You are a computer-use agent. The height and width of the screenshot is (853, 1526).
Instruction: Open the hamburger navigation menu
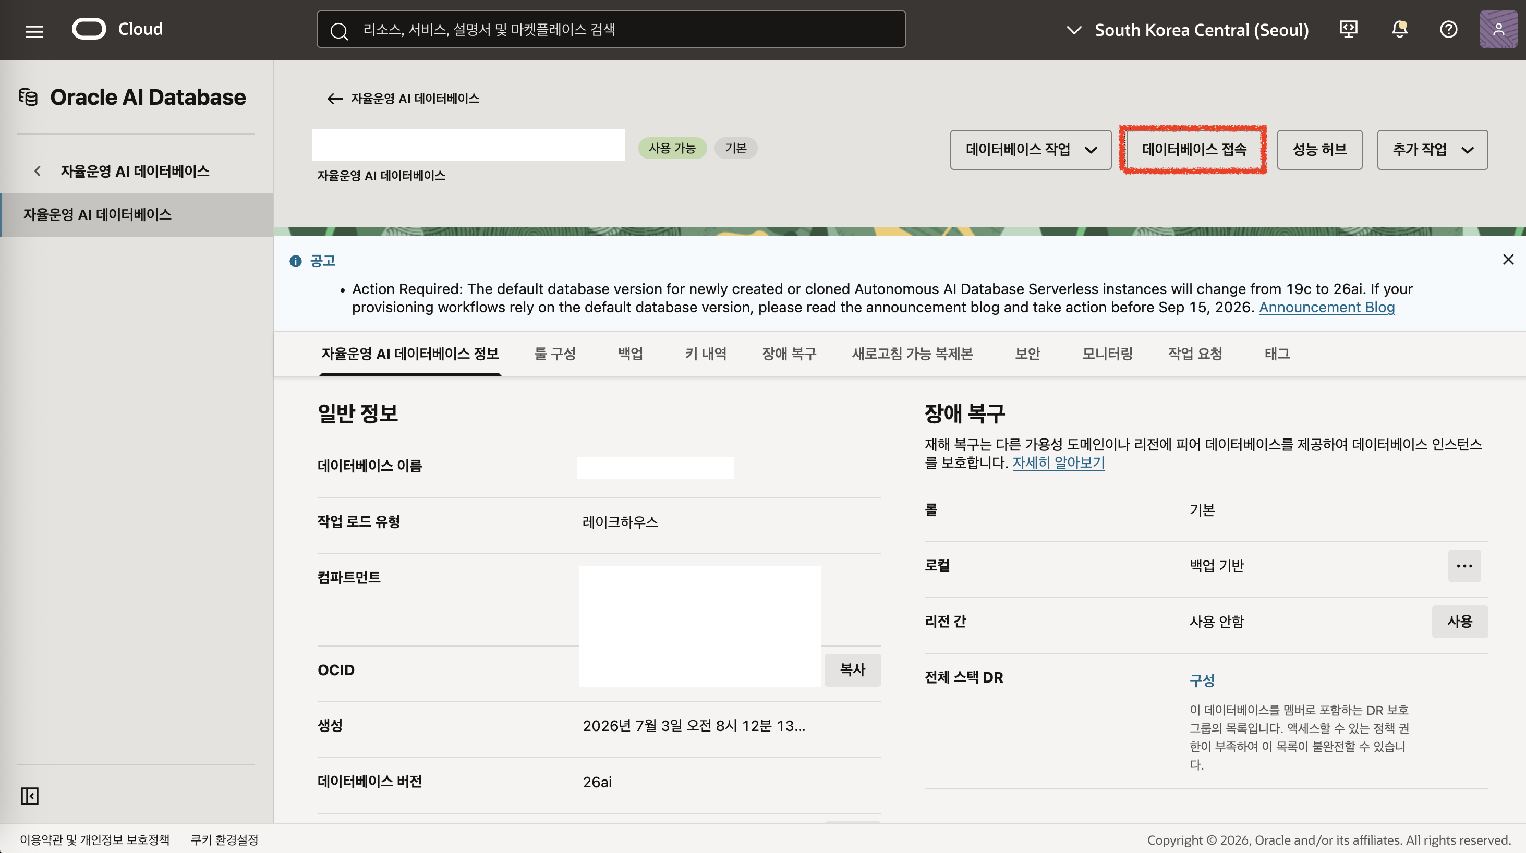coord(34,31)
